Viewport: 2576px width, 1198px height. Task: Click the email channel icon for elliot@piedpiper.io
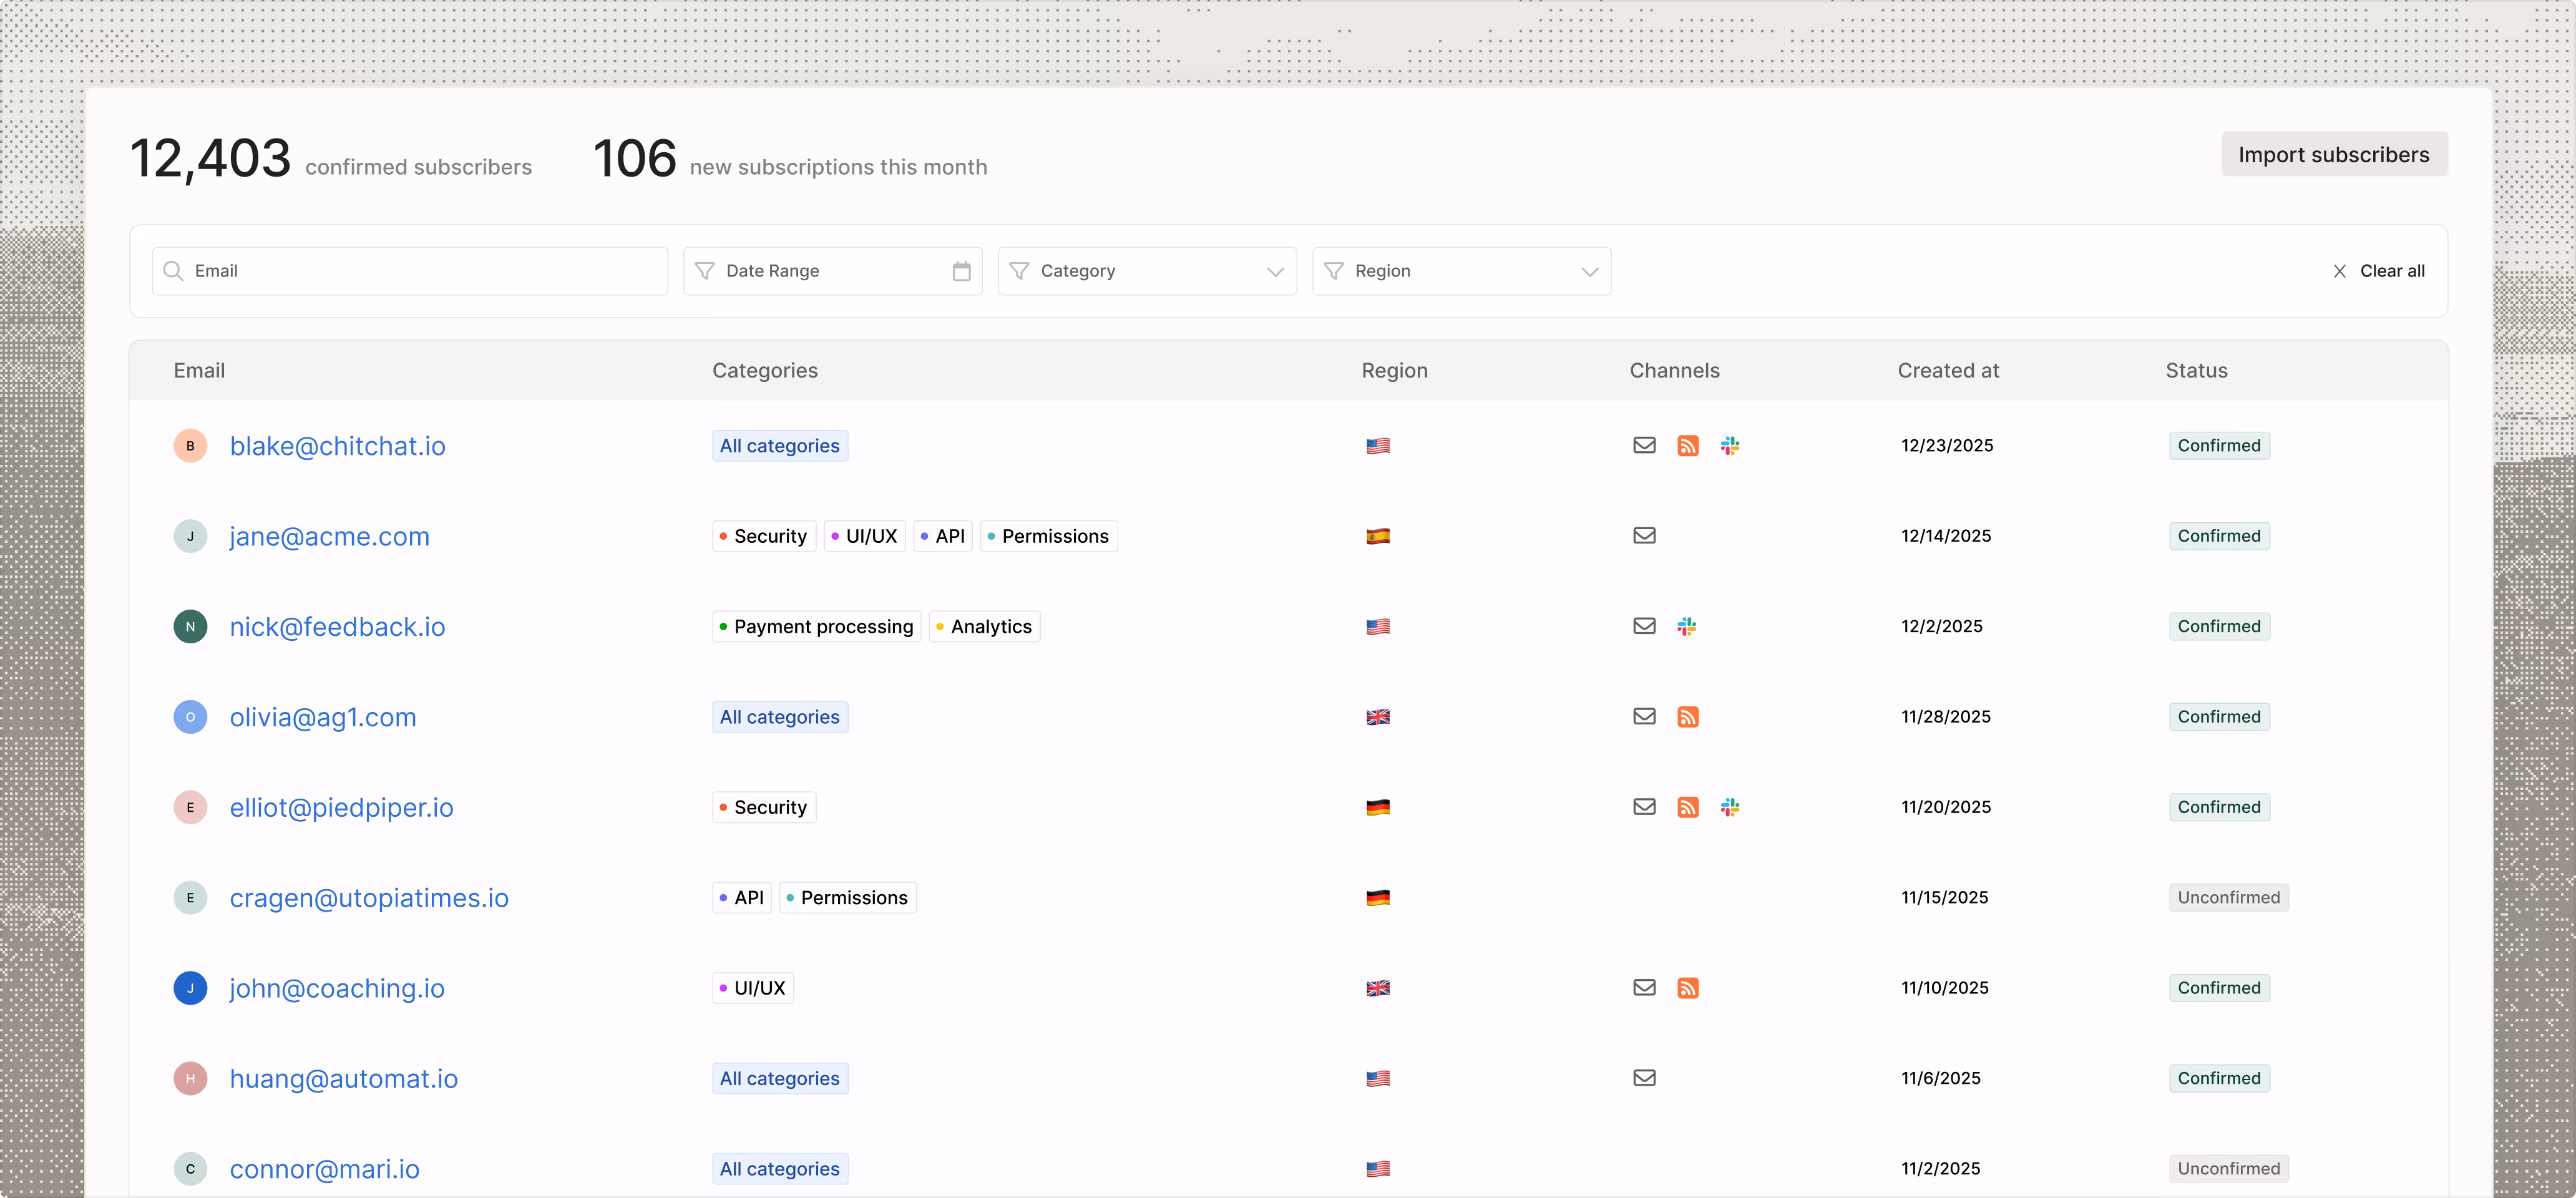point(1644,806)
